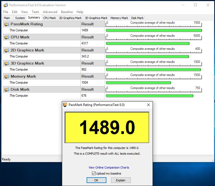Screen dimensions: 215x186
Task: Click the PassMark Rating header row
Action: [x=54, y=24]
